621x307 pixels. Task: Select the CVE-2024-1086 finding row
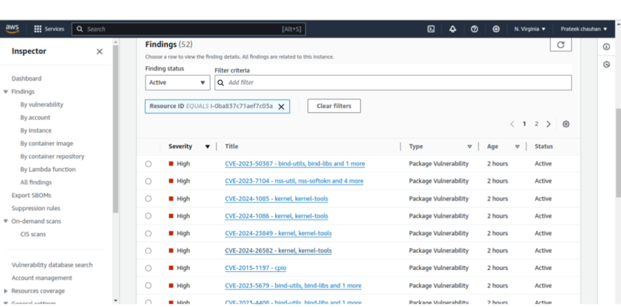[148, 216]
